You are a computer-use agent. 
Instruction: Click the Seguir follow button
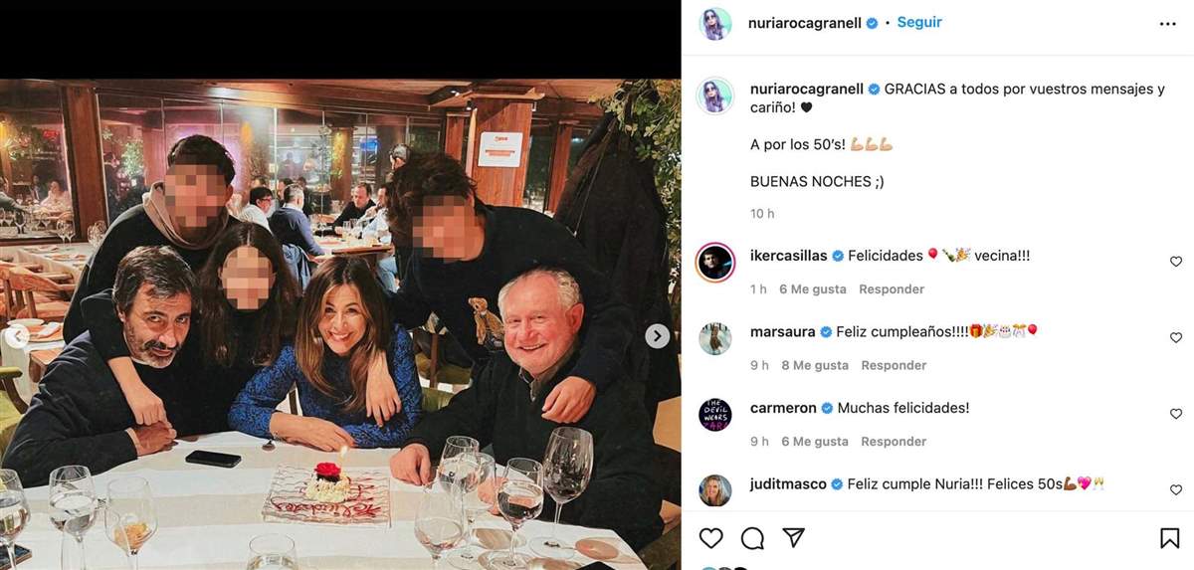[x=919, y=22]
